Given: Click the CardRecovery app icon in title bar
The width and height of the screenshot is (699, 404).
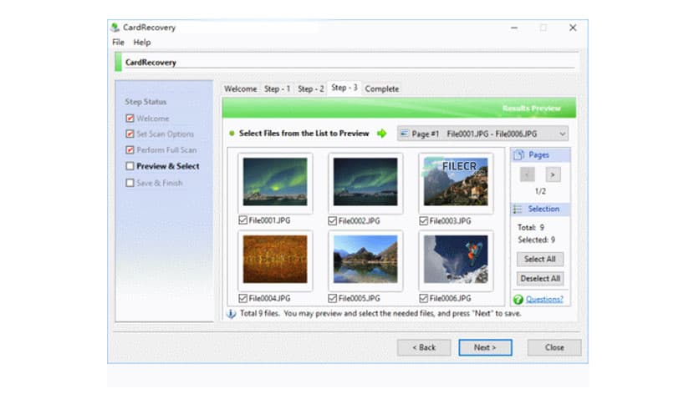Looking at the screenshot, I should (x=115, y=28).
